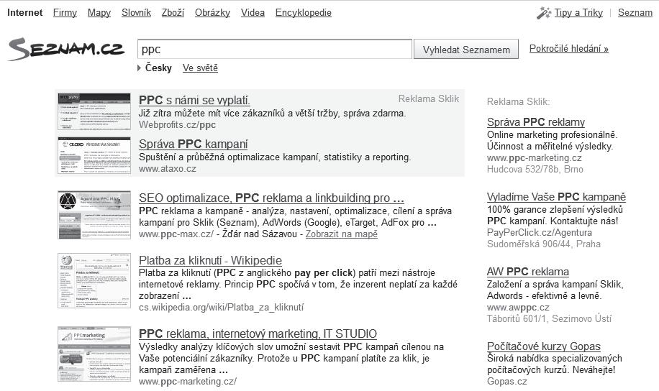Click the PayPerClick.cz/Agentura URL text
This screenshot has width=659, height=391.
[540, 233]
